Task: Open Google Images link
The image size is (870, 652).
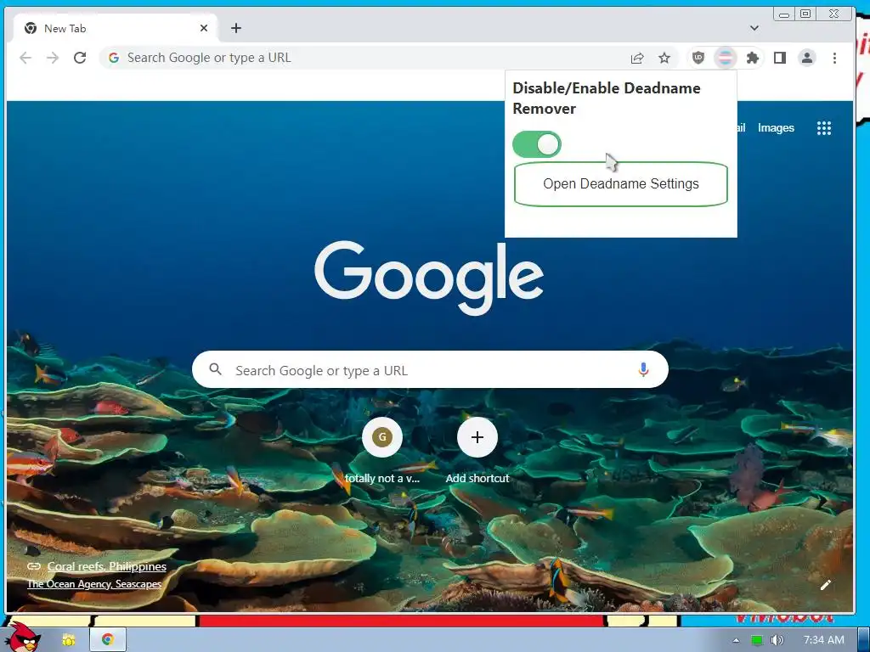Action: 776,128
